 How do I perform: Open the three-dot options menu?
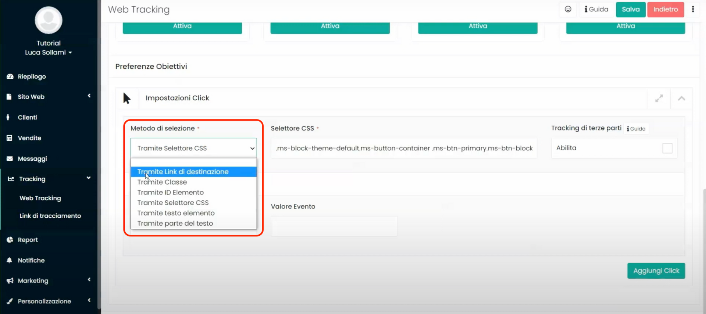pyautogui.click(x=693, y=9)
